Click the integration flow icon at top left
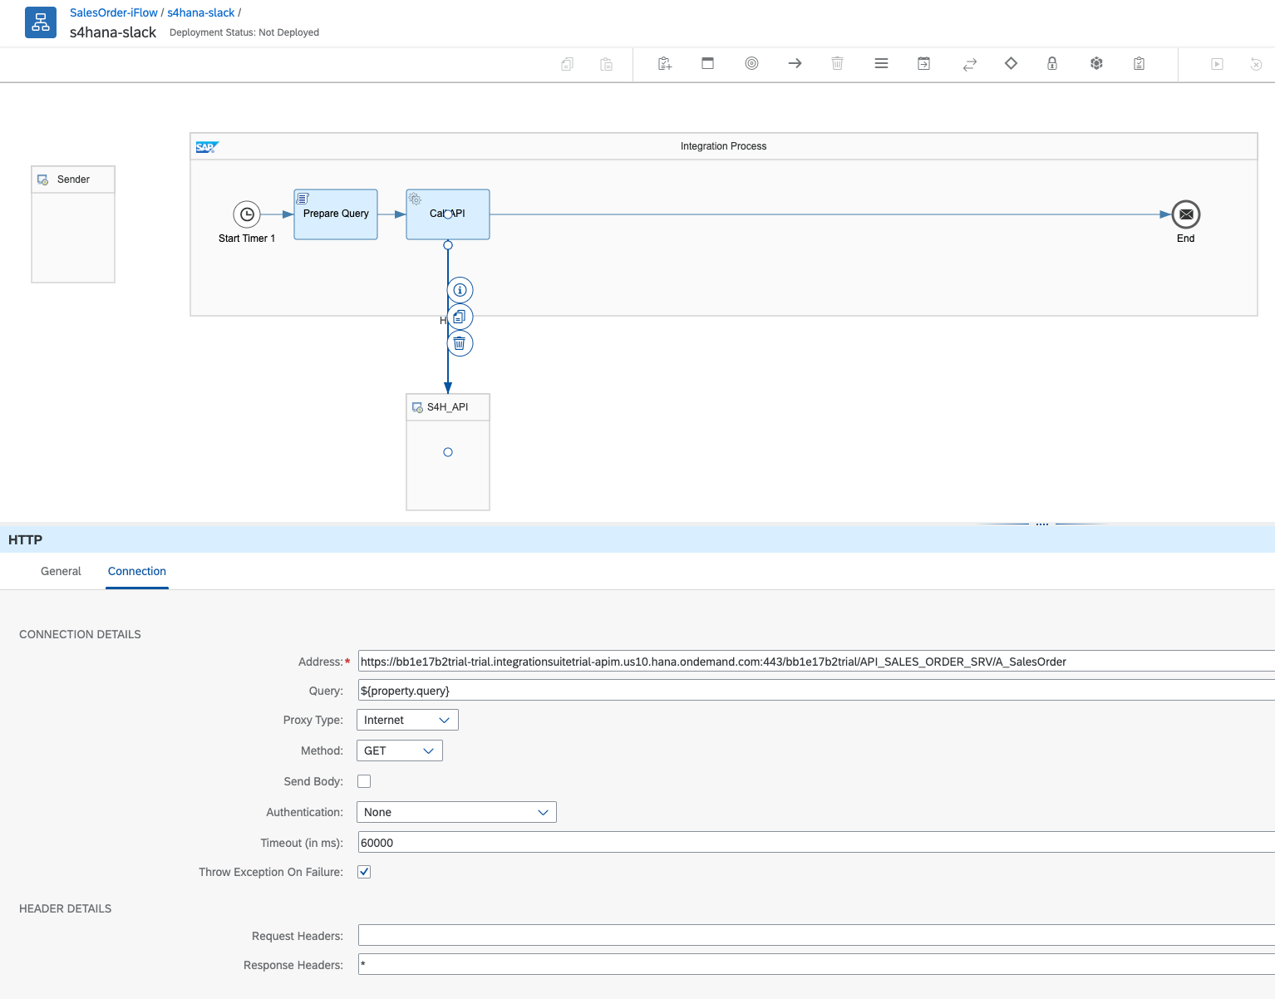This screenshot has width=1275, height=999. (x=41, y=22)
